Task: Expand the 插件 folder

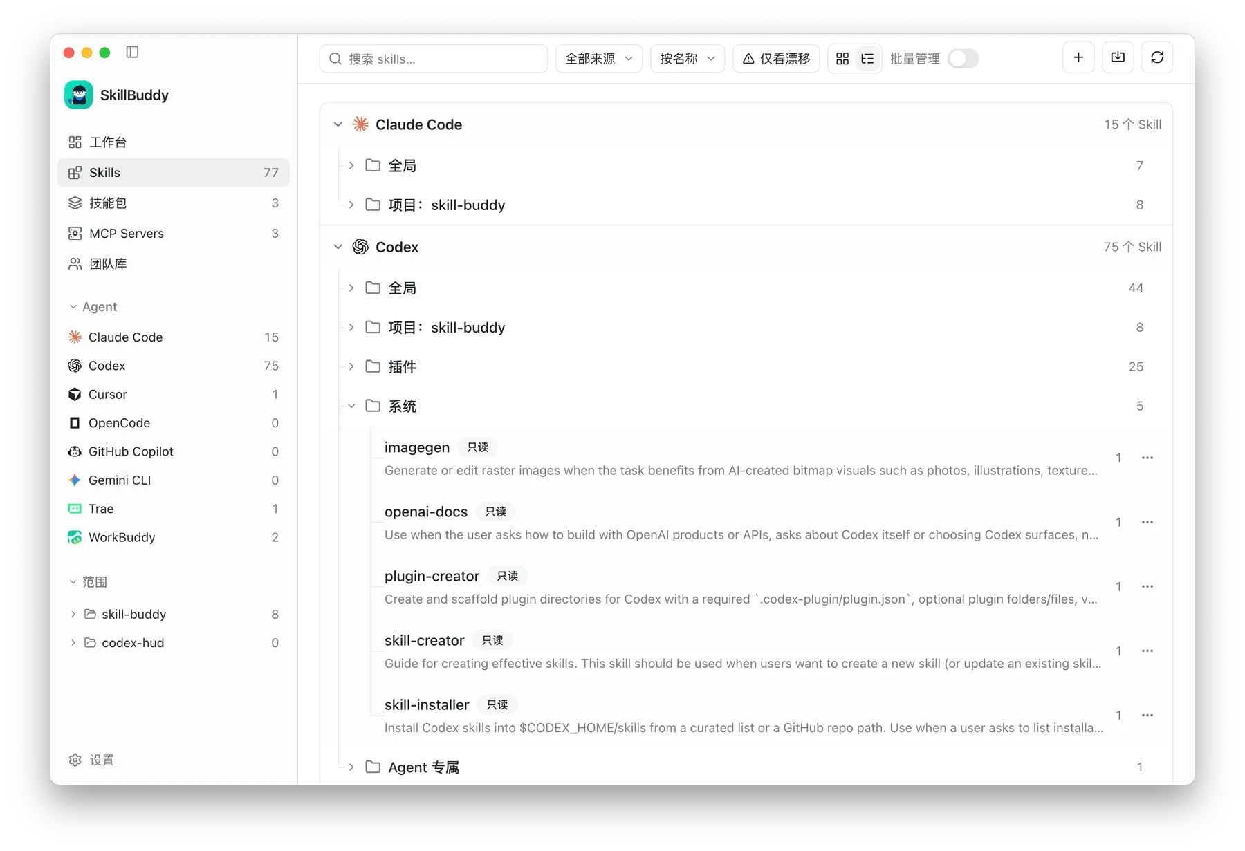Action: click(351, 366)
